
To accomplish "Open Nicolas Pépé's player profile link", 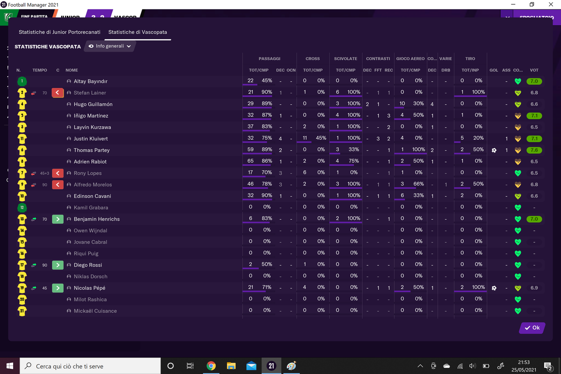I will click(x=90, y=288).
